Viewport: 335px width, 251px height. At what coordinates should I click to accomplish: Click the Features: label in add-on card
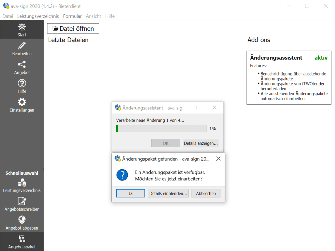pos(259,66)
